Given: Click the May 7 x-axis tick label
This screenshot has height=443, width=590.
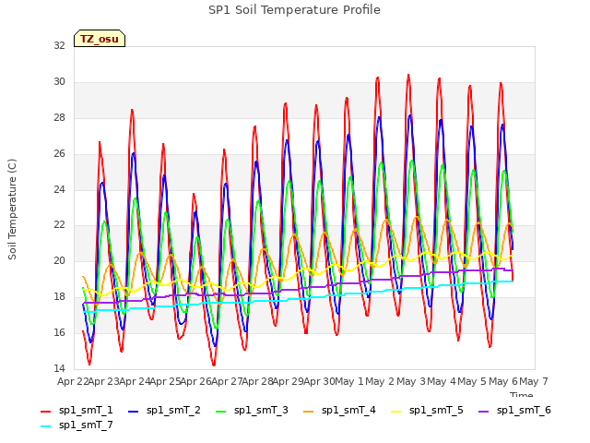Looking at the screenshot, I should click(534, 381).
